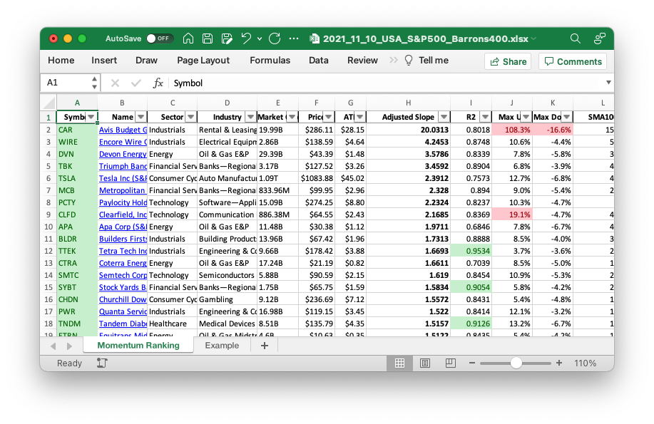Add a new sheet with plus button
654x424 pixels.
click(265, 346)
